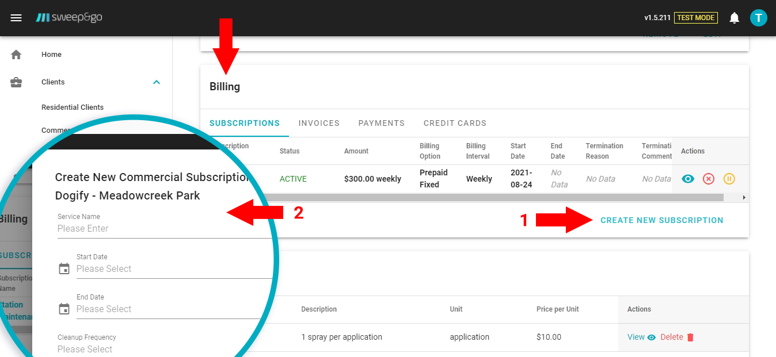Click the Clients briefcase icon
776x357 pixels.
(x=16, y=82)
